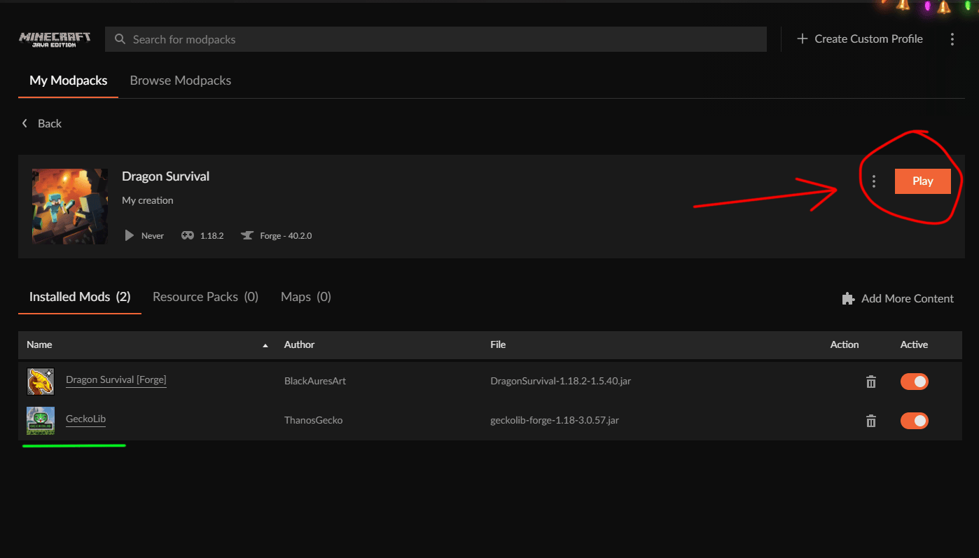Delete the Dragon Survival [Forge] mod
Viewport: 979px width, 558px height.
pyautogui.click(x=871, y=382)
